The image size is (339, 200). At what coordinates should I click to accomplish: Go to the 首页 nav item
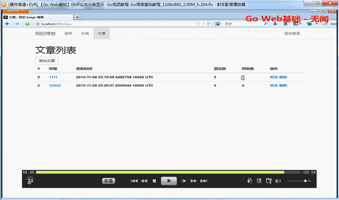tap(68, 33)
